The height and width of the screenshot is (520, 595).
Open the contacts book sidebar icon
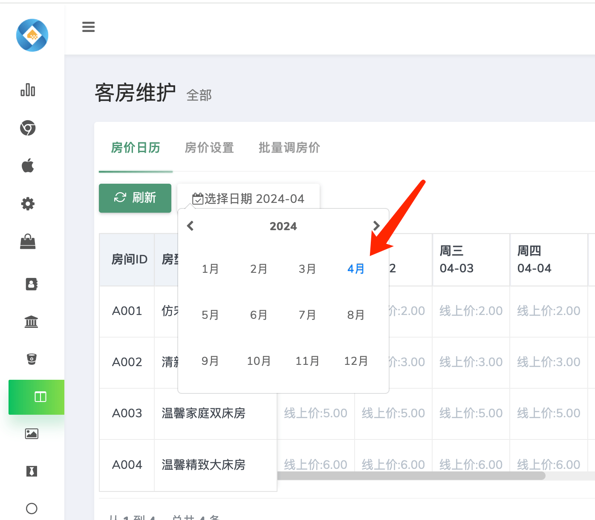(32, 284)
